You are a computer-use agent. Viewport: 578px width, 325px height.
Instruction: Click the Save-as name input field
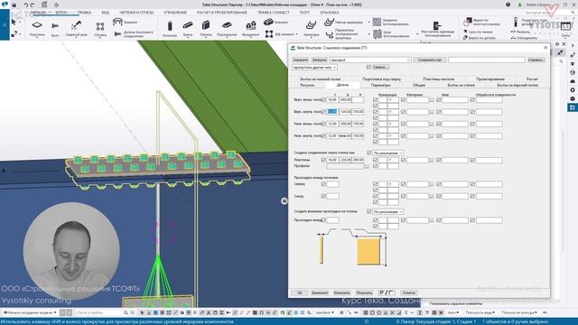[487, 60]
